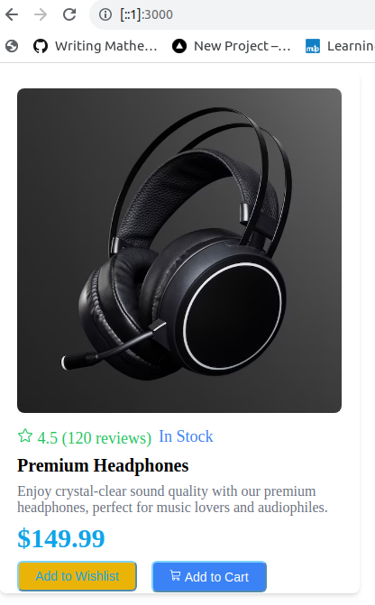
Task: Click the browser back arrow
Action: tap(12, 14)
